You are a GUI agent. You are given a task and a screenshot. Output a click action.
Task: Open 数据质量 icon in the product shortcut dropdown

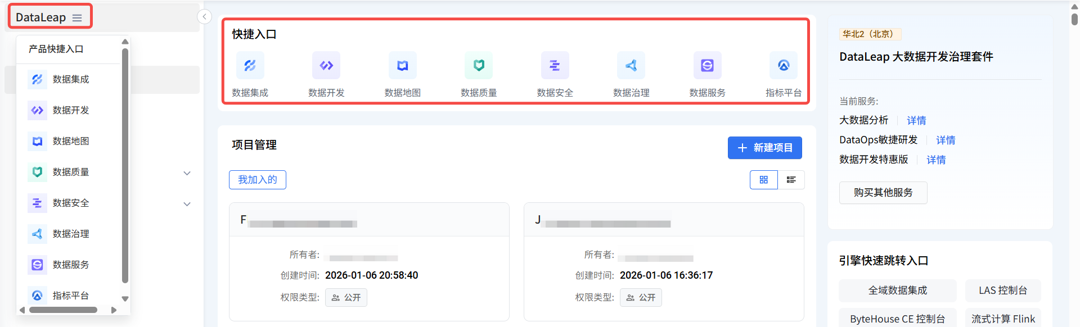coord(37,172)
